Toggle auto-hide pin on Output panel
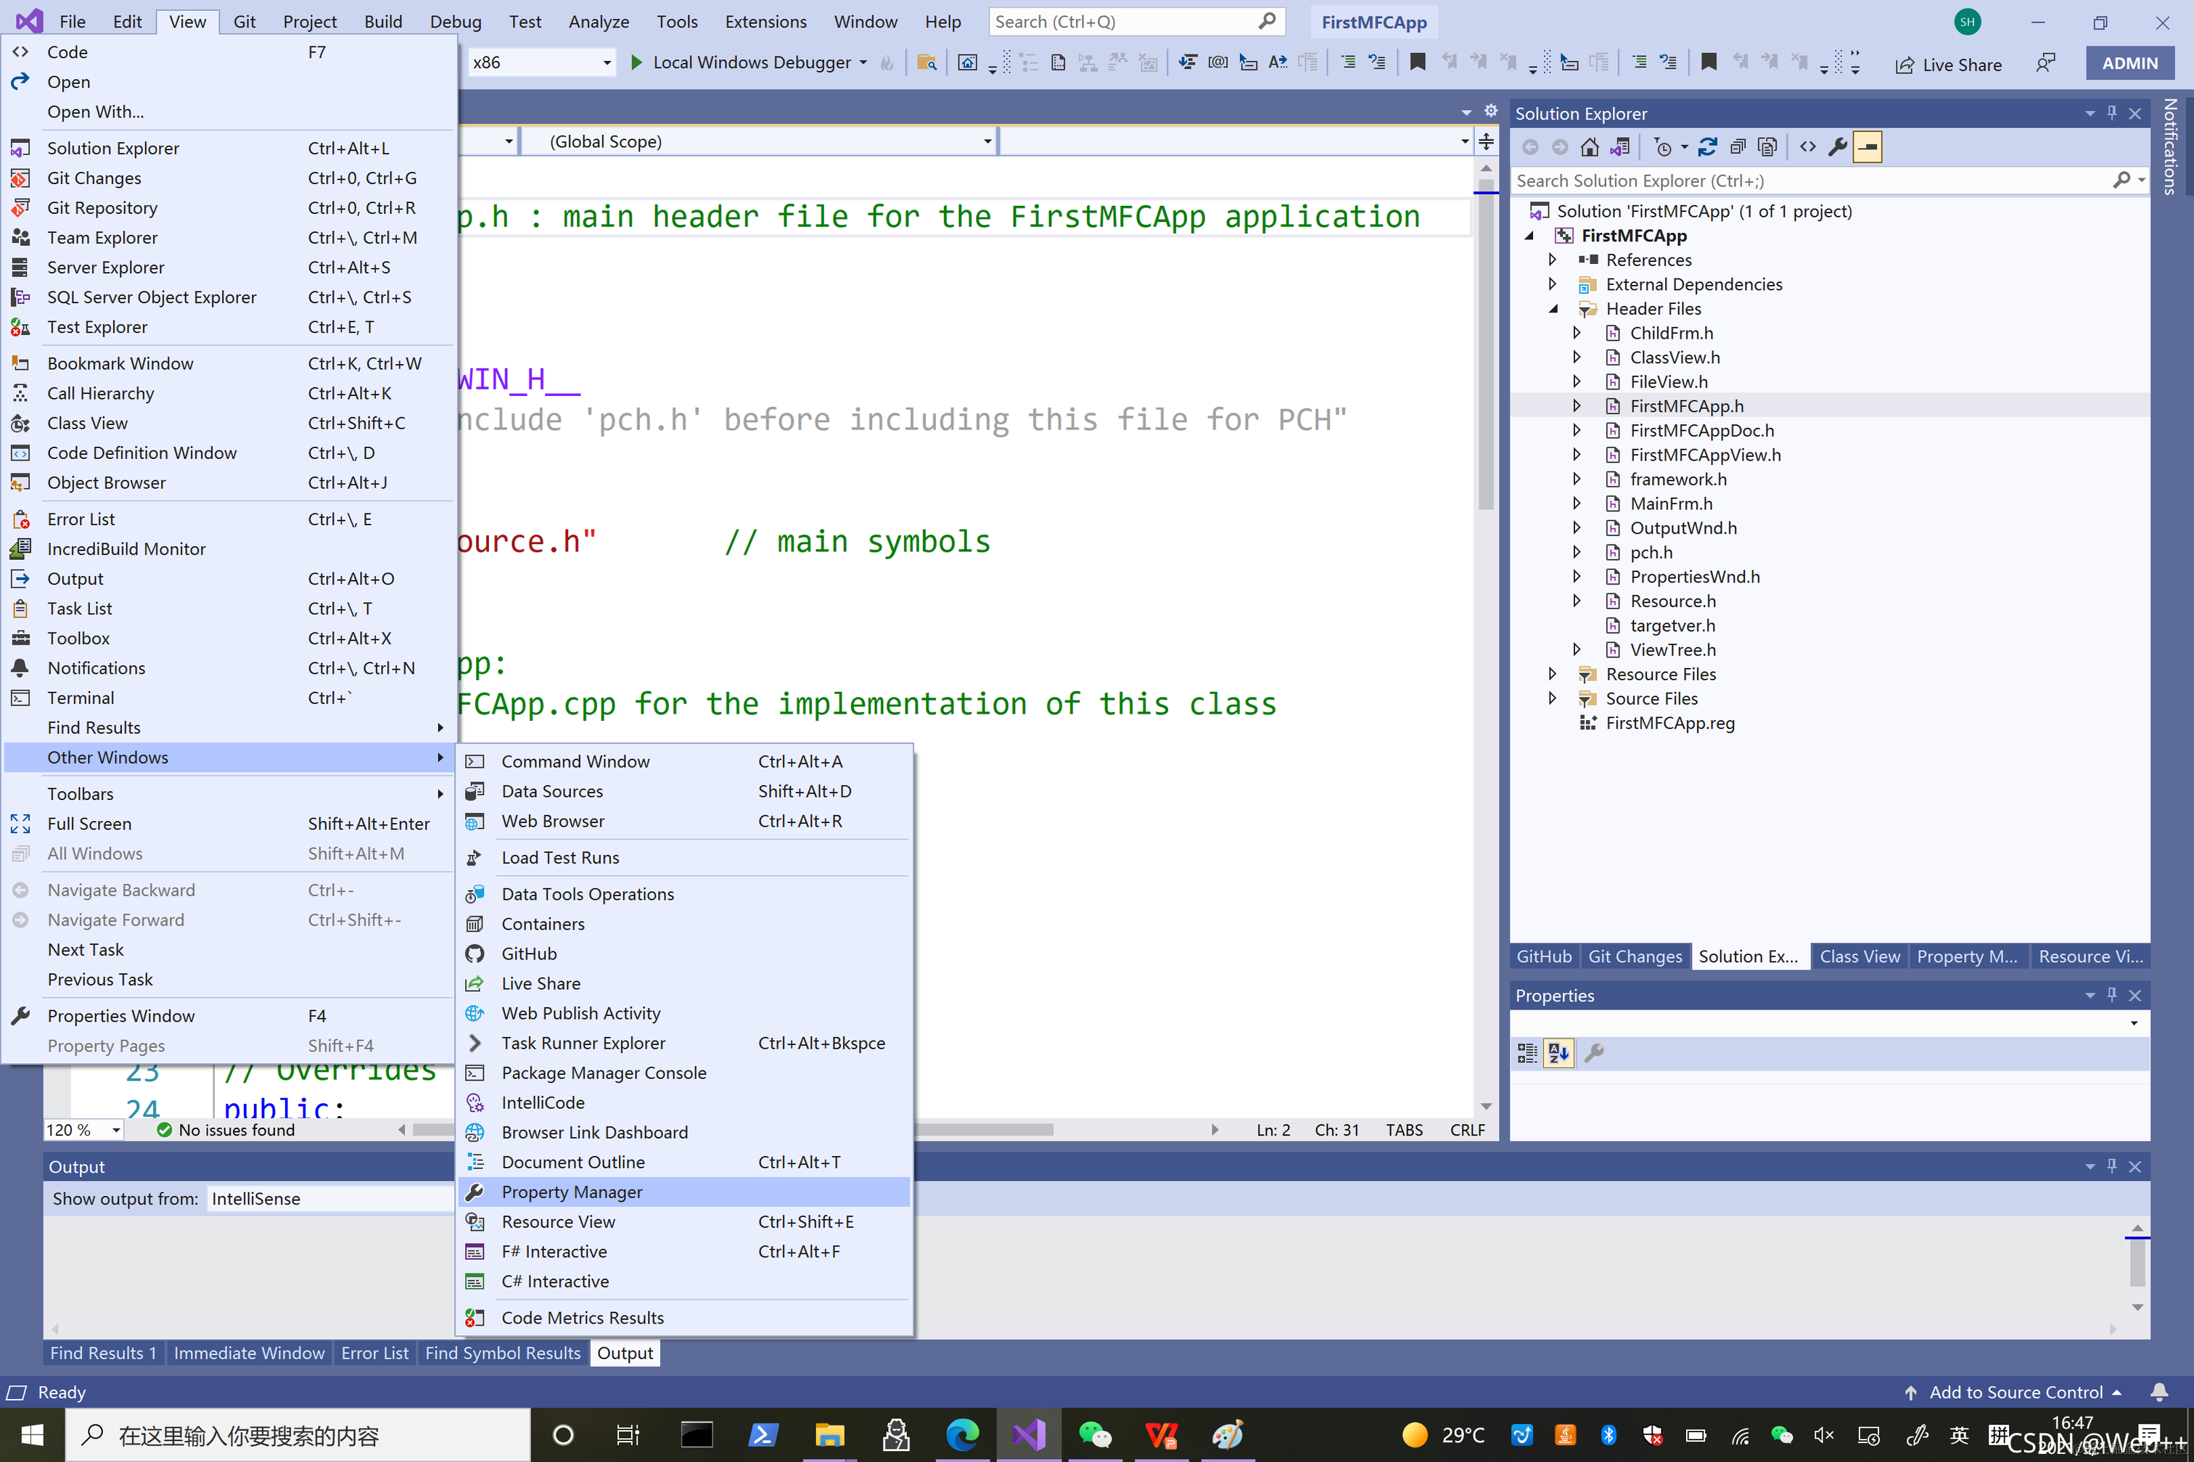 (2112, 1166)
